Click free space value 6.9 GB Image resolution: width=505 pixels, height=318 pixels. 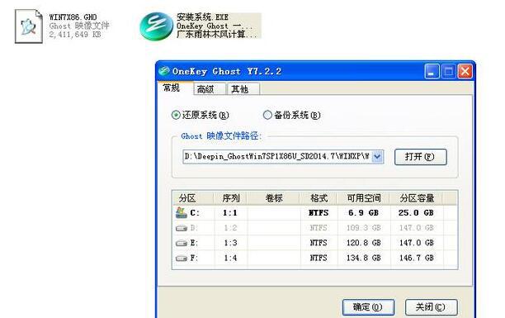[x=364, y=213]
